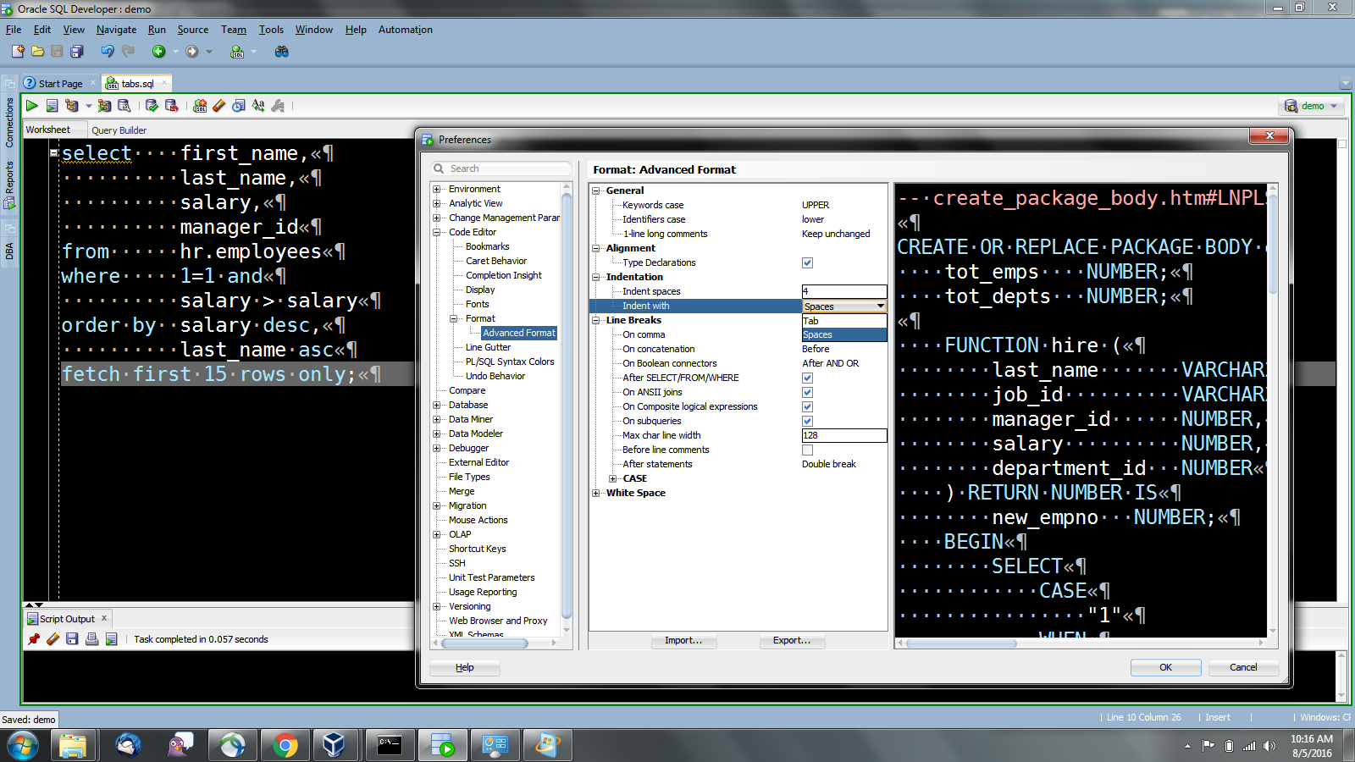Screen dimensions: 1355x762
Task: Click the To Upper/Lower case Aa icon
Action: 258,106
